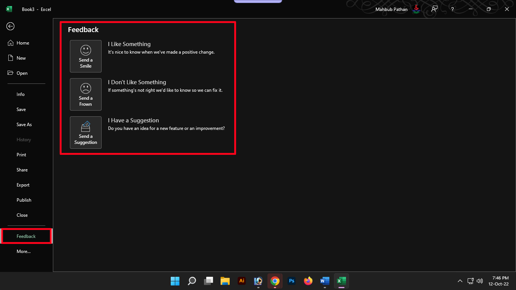This screenshot has width=516, height=290.
Task: Click the volume speaker tray icon
Action: click(480, 281)
